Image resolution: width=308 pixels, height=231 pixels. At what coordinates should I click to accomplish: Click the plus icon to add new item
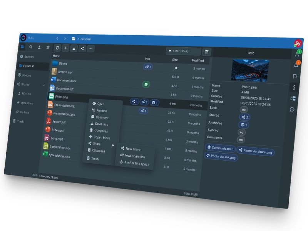coord(65,48)
